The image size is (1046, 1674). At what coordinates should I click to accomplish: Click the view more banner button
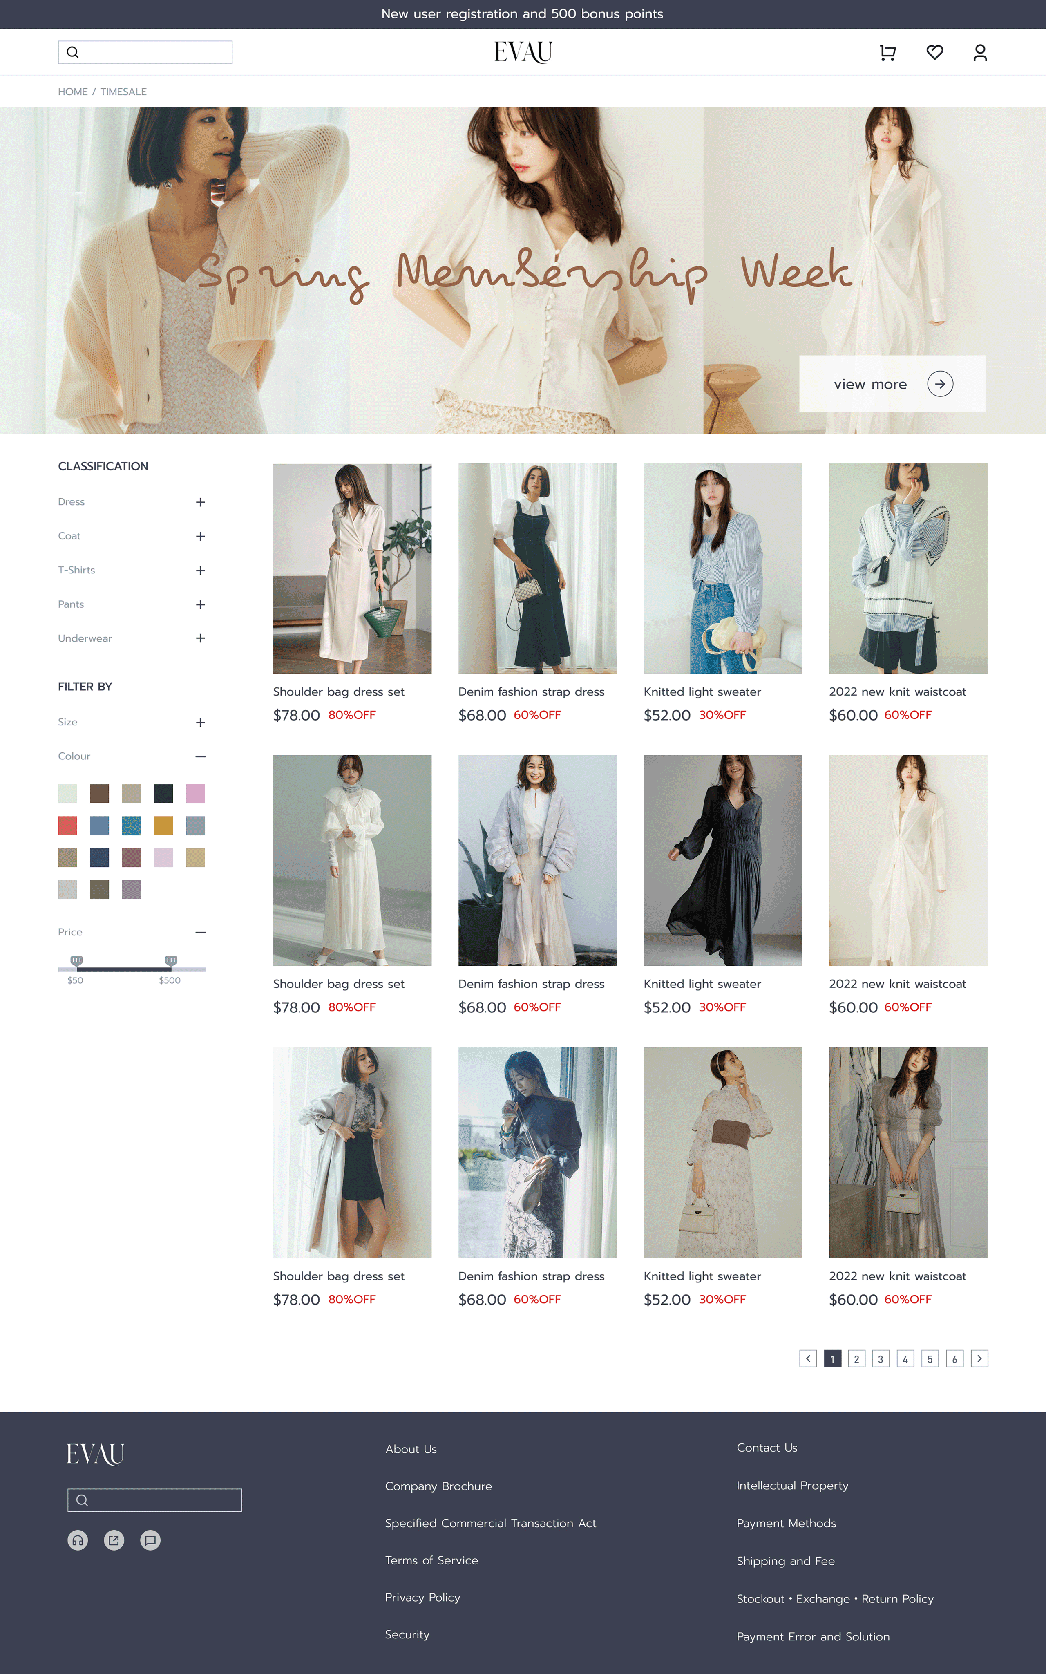coord(892,384)
